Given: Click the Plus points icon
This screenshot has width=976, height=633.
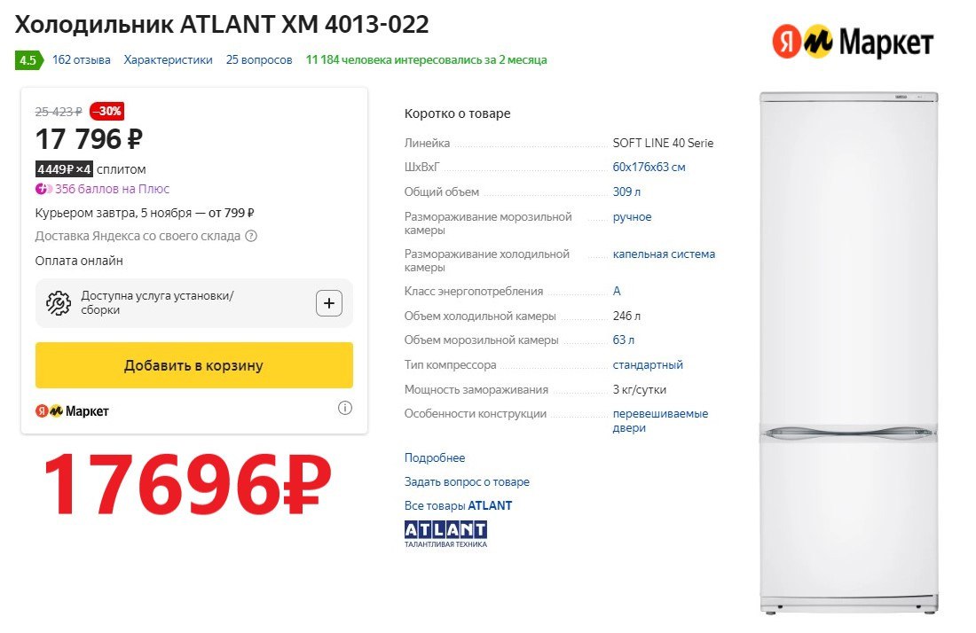Looking at the screenshot, I should pos(43,189).
